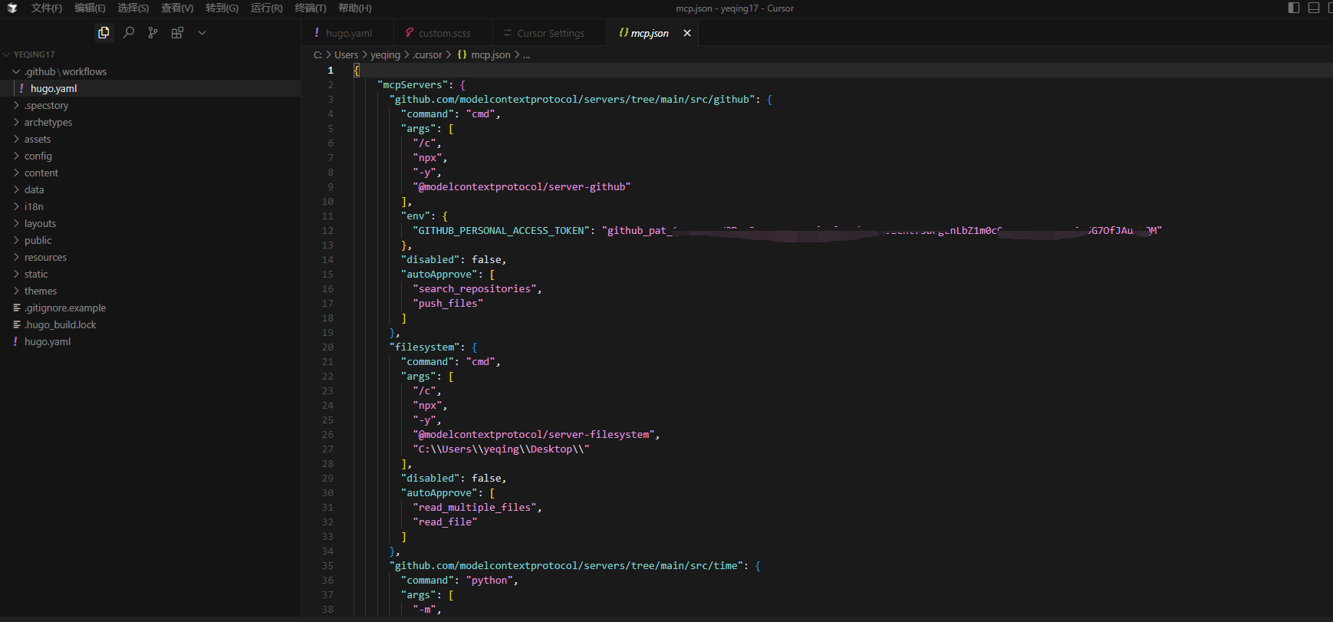This screenshot has height=622, width=1333.
Task: Open the 转到(G) menu
Action: click(222, 8)
